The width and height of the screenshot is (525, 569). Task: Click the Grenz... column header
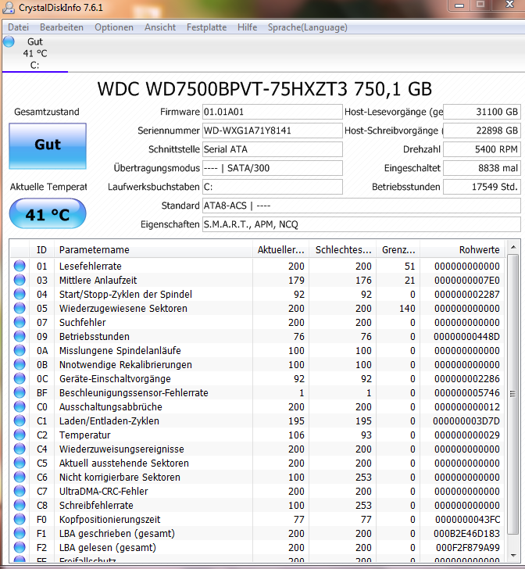click(x=398, y=249)
